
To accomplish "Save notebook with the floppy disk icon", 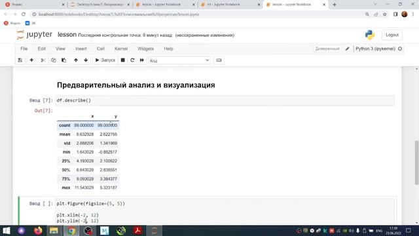I will 20,60.
